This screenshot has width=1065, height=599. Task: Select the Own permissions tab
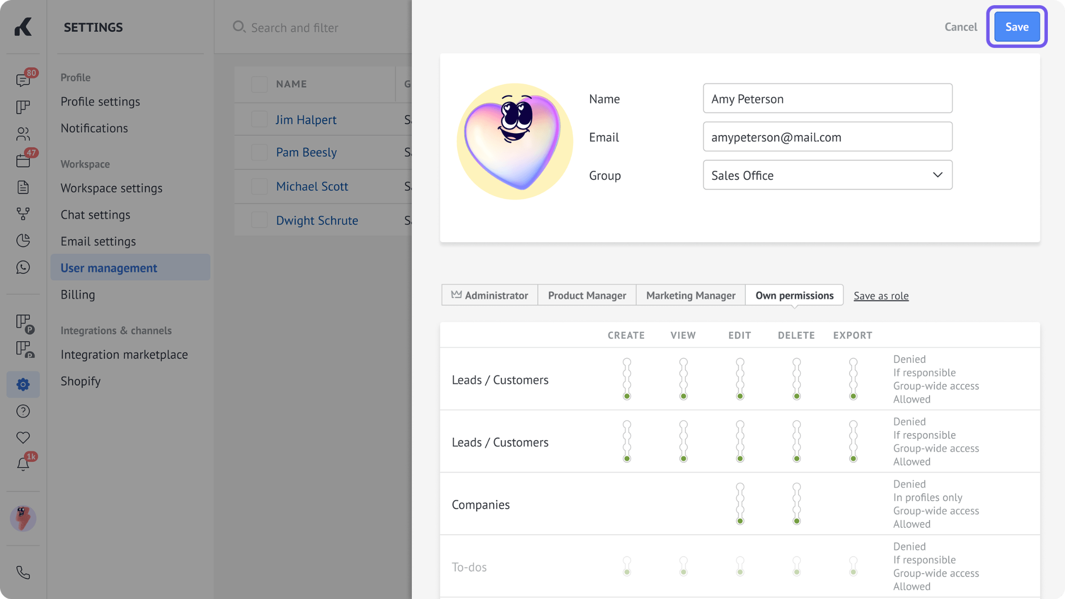pyautogui.click(x=794, y=295)
